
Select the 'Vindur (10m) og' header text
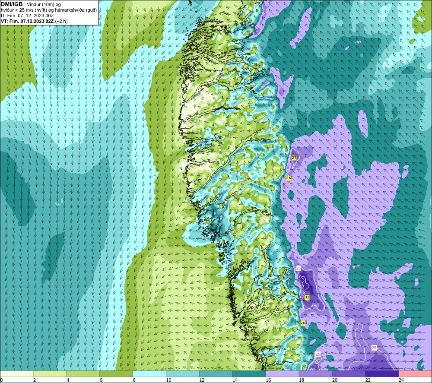tap(44, 5)
